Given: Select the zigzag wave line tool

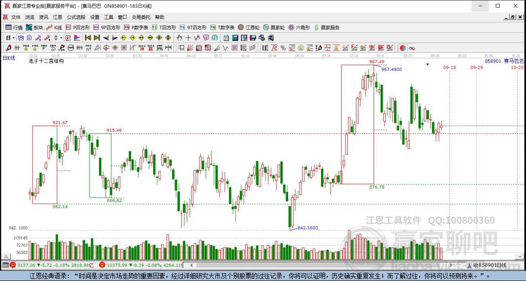Looking at the screenshot, I should (x=226, y=48).
